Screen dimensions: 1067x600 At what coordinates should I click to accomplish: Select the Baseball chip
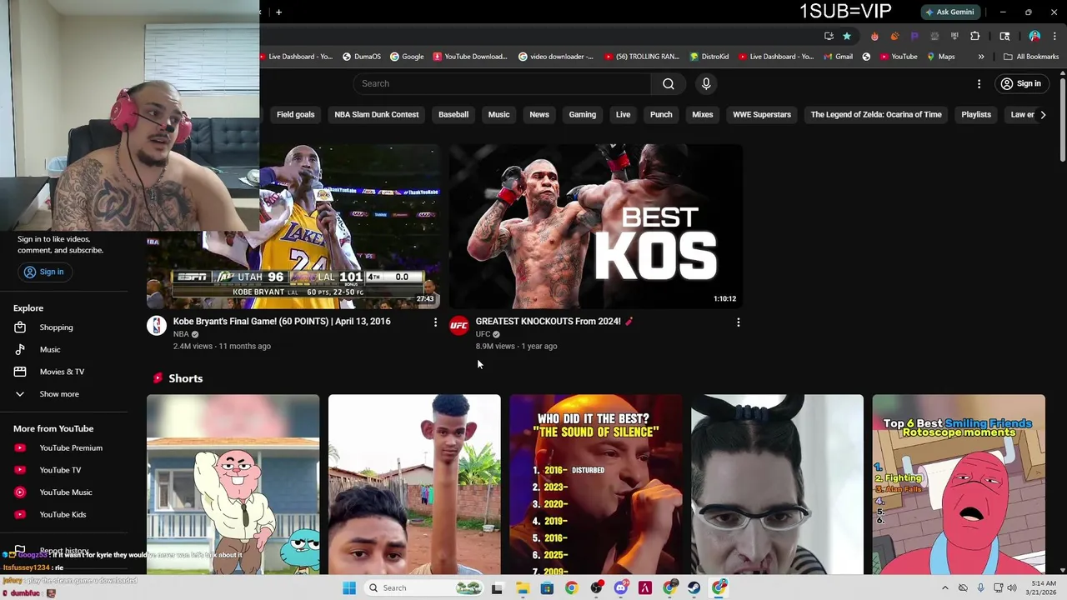click(453, 115)
